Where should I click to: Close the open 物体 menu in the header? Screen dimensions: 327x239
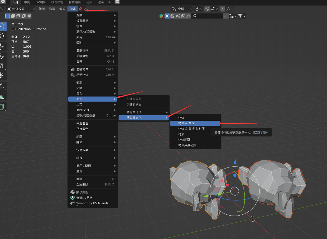72,9
